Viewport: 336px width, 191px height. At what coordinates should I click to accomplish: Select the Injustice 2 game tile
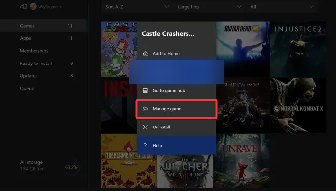pyautogui.click(x=298, y=49)
